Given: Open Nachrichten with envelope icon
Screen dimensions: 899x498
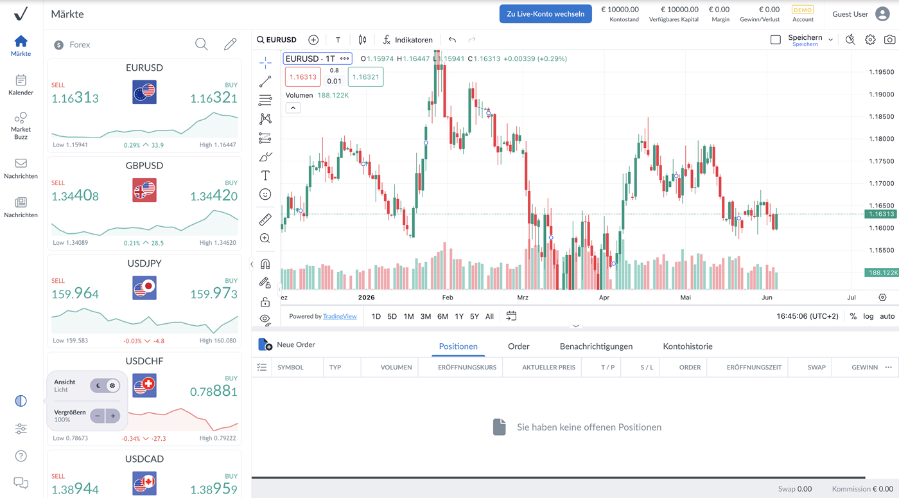Looking at the screenshot, I should coord(21,168).
